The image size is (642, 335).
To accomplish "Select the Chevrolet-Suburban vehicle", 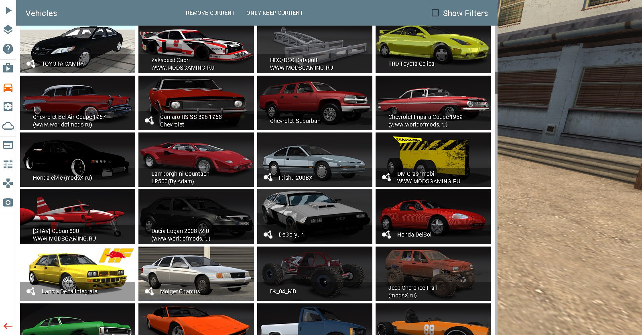I will (x=315, y=103).
